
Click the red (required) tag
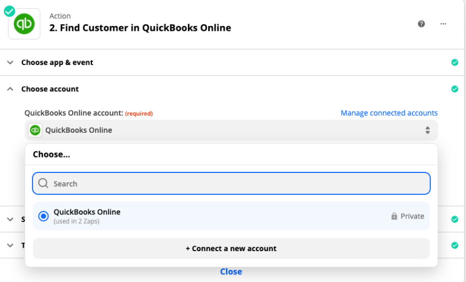coord(139,113)
